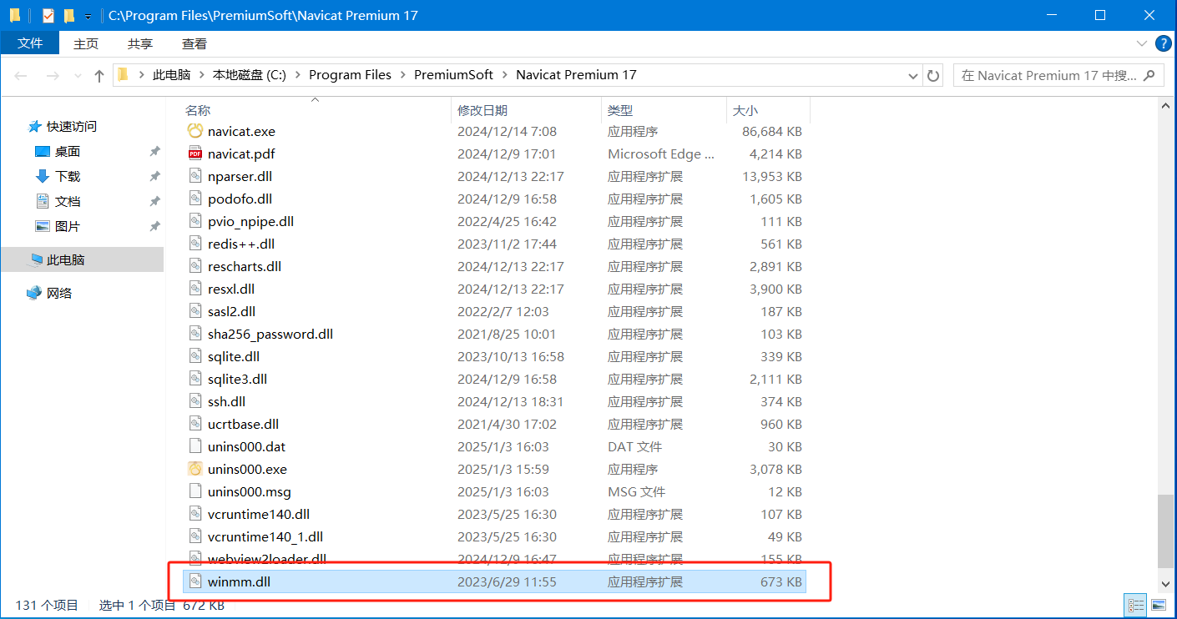The width and height of the screenshot is (1177, 619).
Task: Select the vcruntime140_1.dll file name
Action: [265, 536]
